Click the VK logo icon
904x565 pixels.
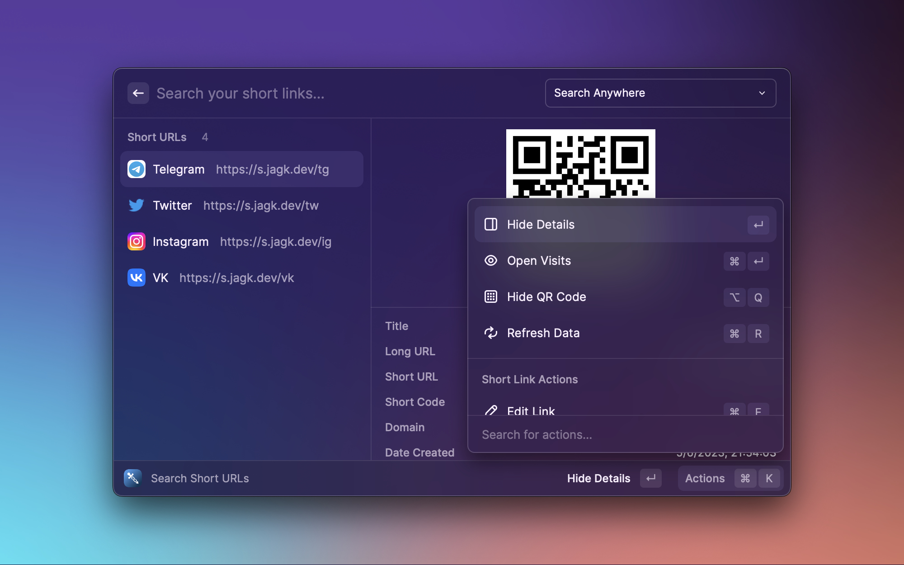pyautogui.click(x=136, y=278)
